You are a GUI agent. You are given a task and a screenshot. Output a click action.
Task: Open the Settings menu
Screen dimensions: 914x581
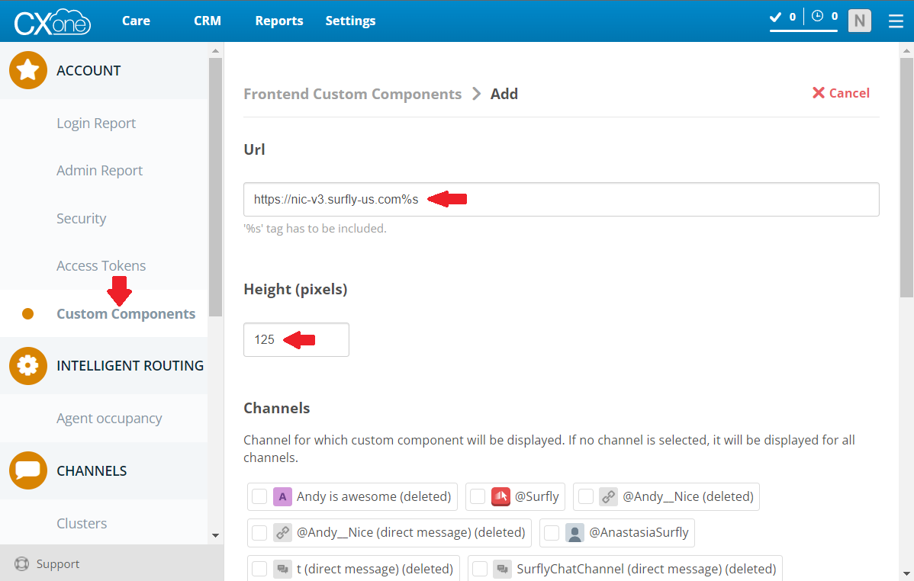[x=350, y=21]
